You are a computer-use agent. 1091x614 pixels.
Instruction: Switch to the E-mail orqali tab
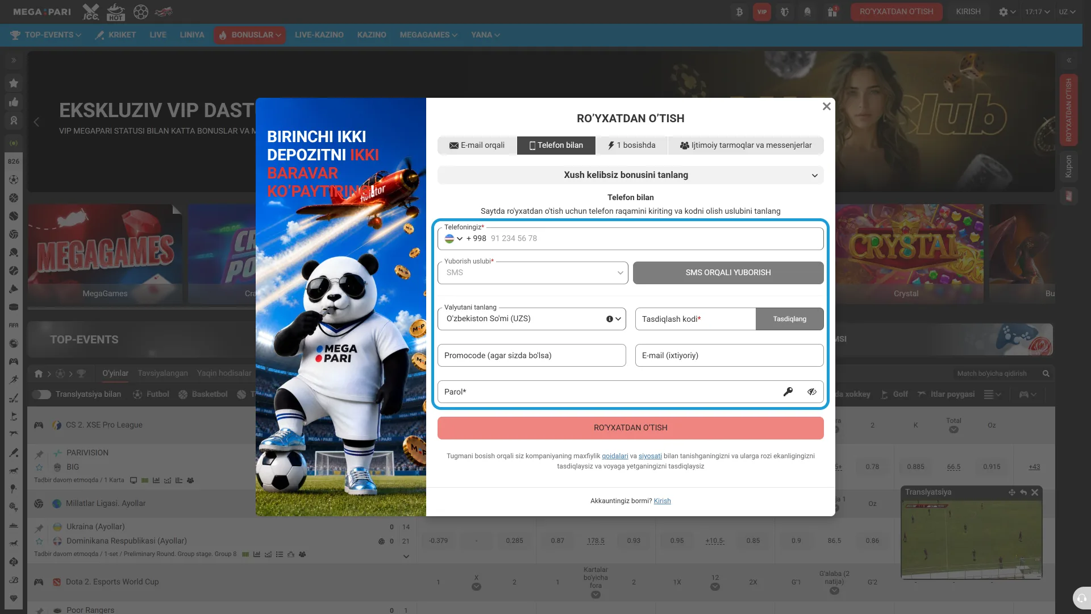(477, 146)
